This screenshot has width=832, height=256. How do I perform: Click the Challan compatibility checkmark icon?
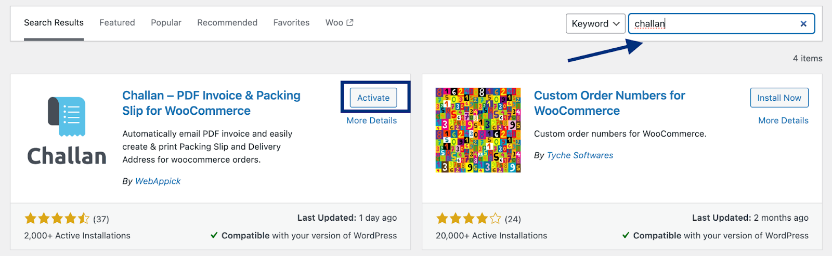point(214,235)
